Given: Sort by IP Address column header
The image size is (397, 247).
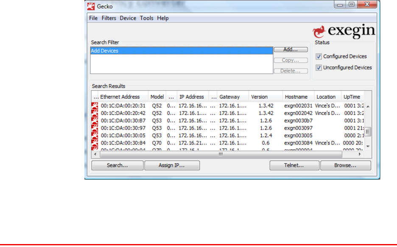Looking at the screenshot, I should [x=193, y=97].
